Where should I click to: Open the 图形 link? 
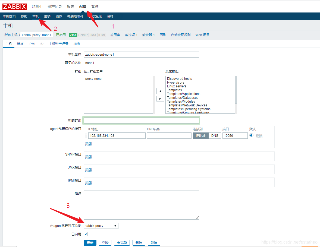(x=163, y=35)
